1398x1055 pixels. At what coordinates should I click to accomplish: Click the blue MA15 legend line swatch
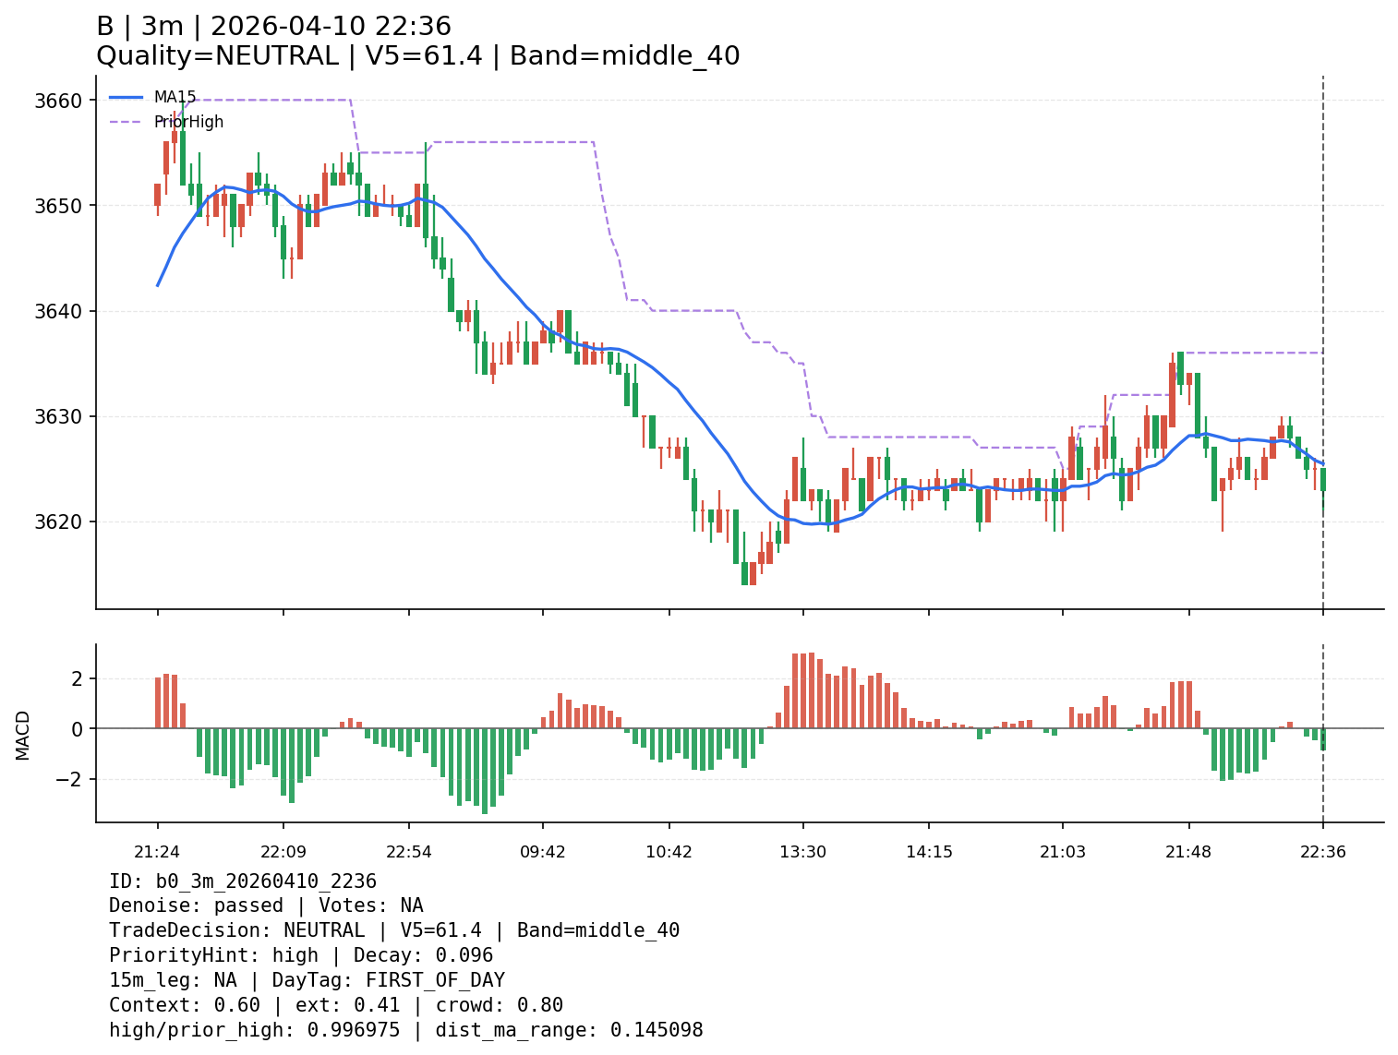click(127, 97)
